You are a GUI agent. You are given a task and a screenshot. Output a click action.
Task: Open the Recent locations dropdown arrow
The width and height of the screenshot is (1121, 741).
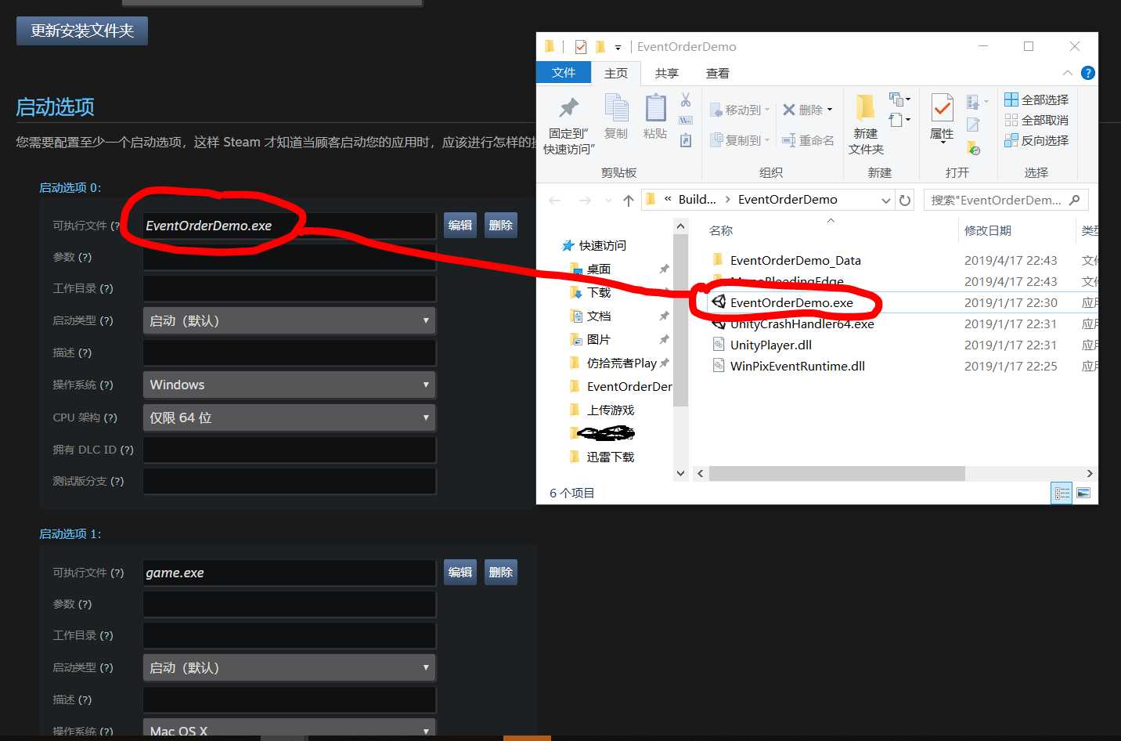[608, 201]
